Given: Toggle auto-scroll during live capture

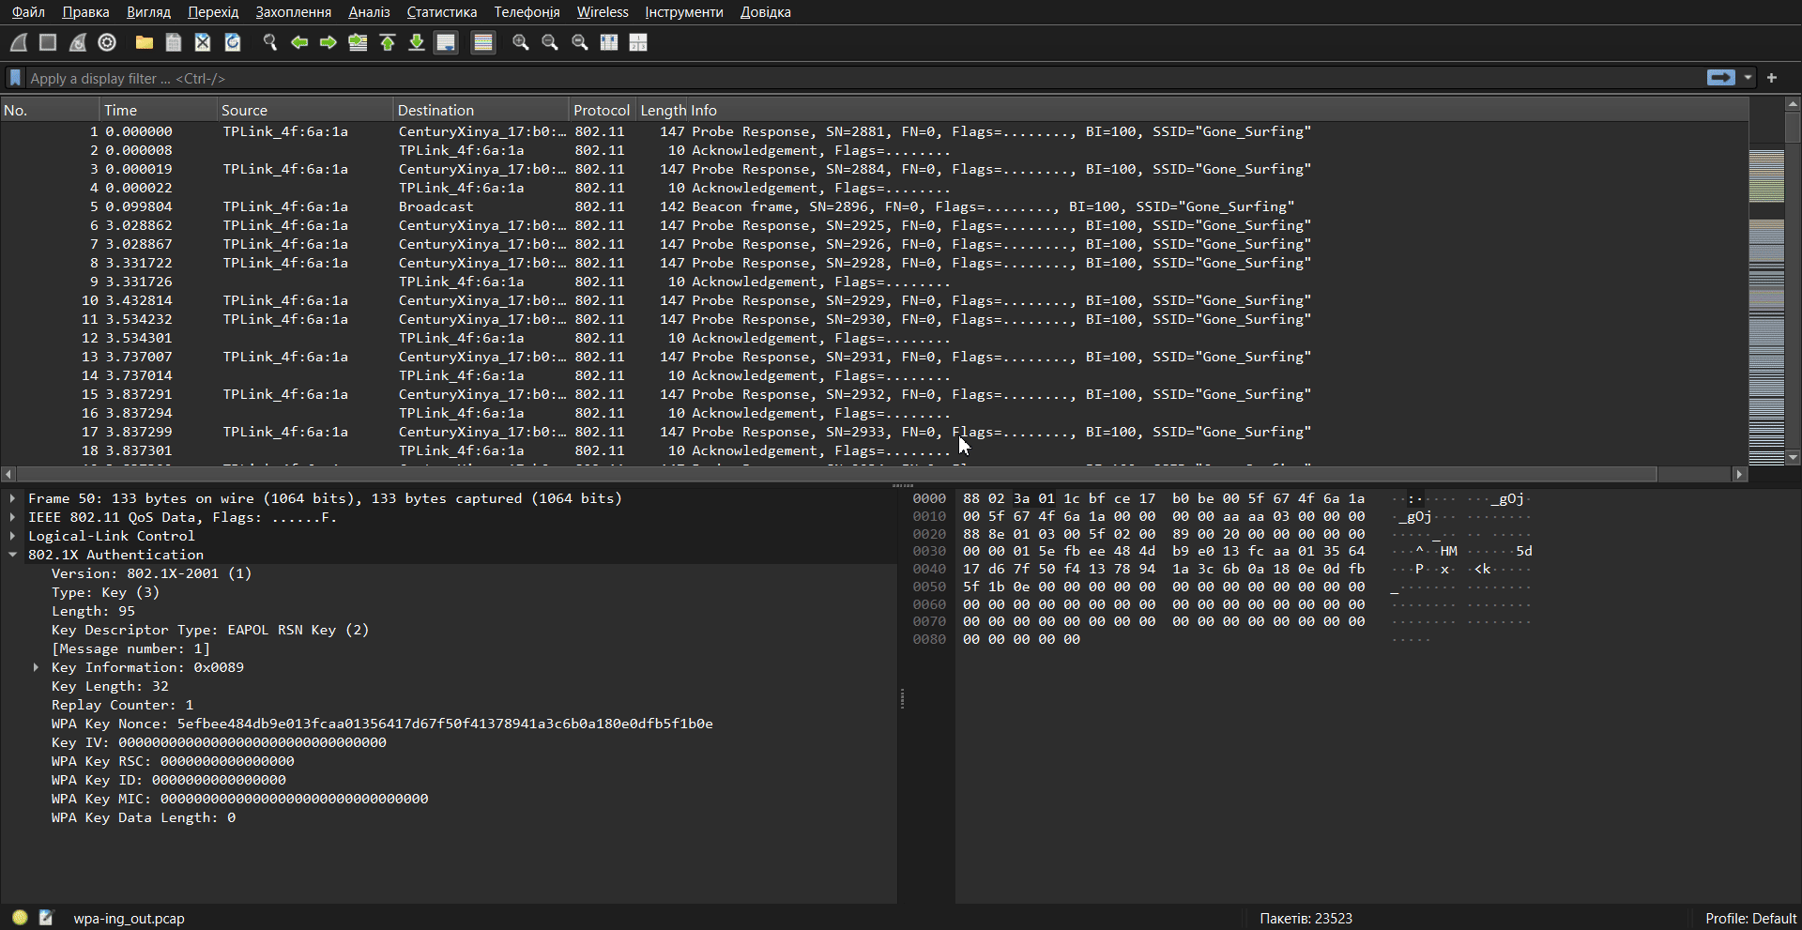Looking at the screenshot, I should click(446, 42).
